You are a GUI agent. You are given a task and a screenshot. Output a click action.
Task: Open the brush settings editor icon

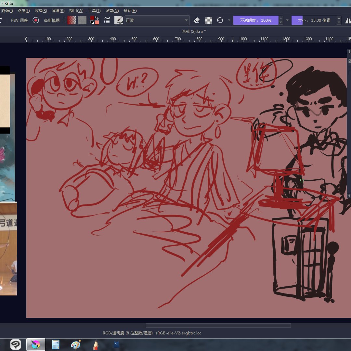tap(107, 20)
